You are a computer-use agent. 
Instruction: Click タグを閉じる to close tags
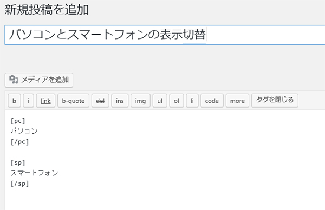(275, 101)
